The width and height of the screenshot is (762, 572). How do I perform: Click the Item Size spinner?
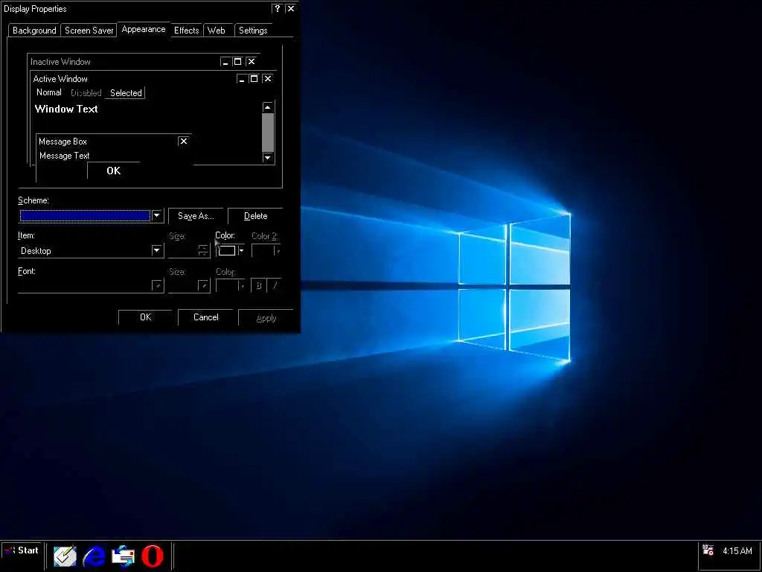pyautogui.click(x=203, y=250)
